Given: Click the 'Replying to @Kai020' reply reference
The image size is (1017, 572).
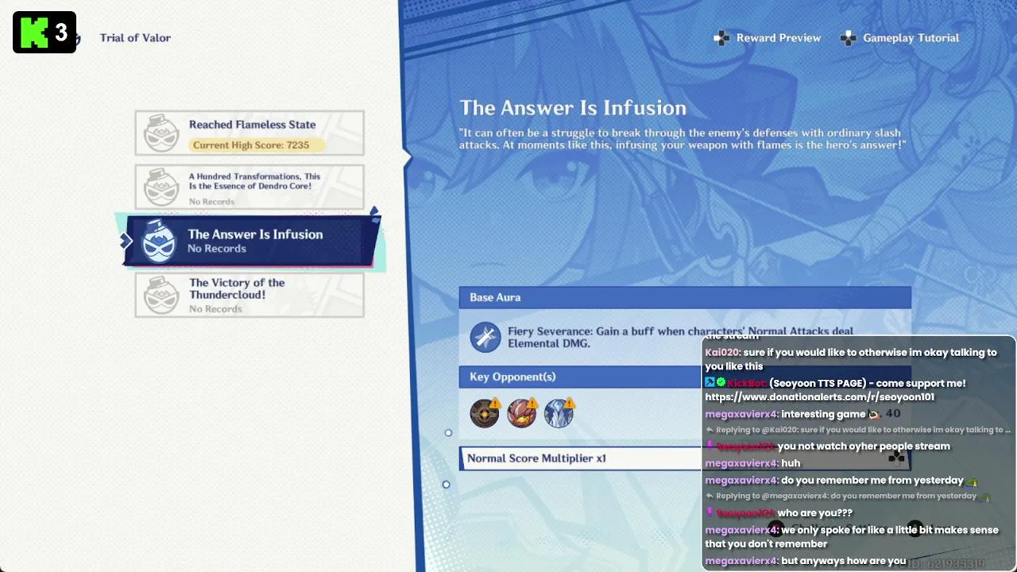Looking at the screenshot, I should pos(858,430).
